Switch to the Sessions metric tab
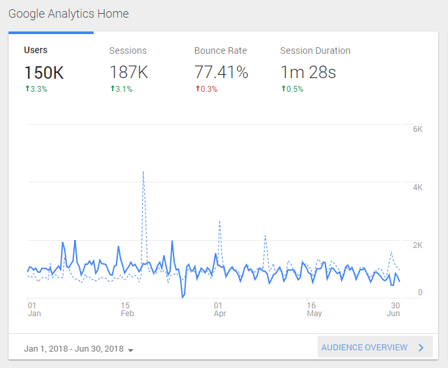The width and height of the screenshot is (448, 368). click(128, 51)
